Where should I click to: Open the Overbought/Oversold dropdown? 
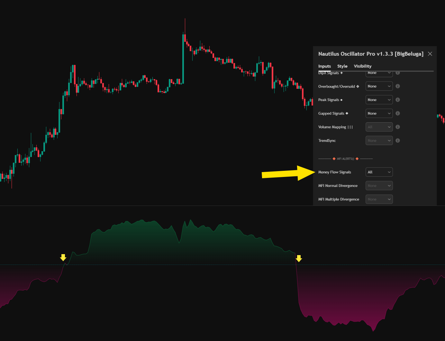[x=379, y=86]
